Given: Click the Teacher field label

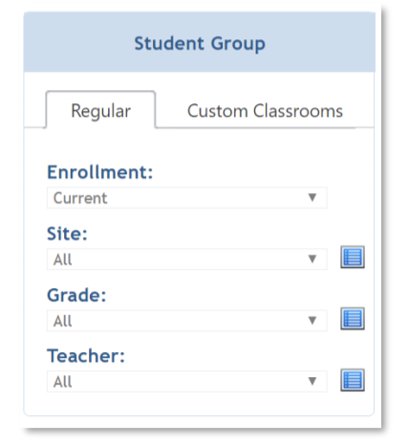Looking at the screenshot, I should (x=86, y=356).
